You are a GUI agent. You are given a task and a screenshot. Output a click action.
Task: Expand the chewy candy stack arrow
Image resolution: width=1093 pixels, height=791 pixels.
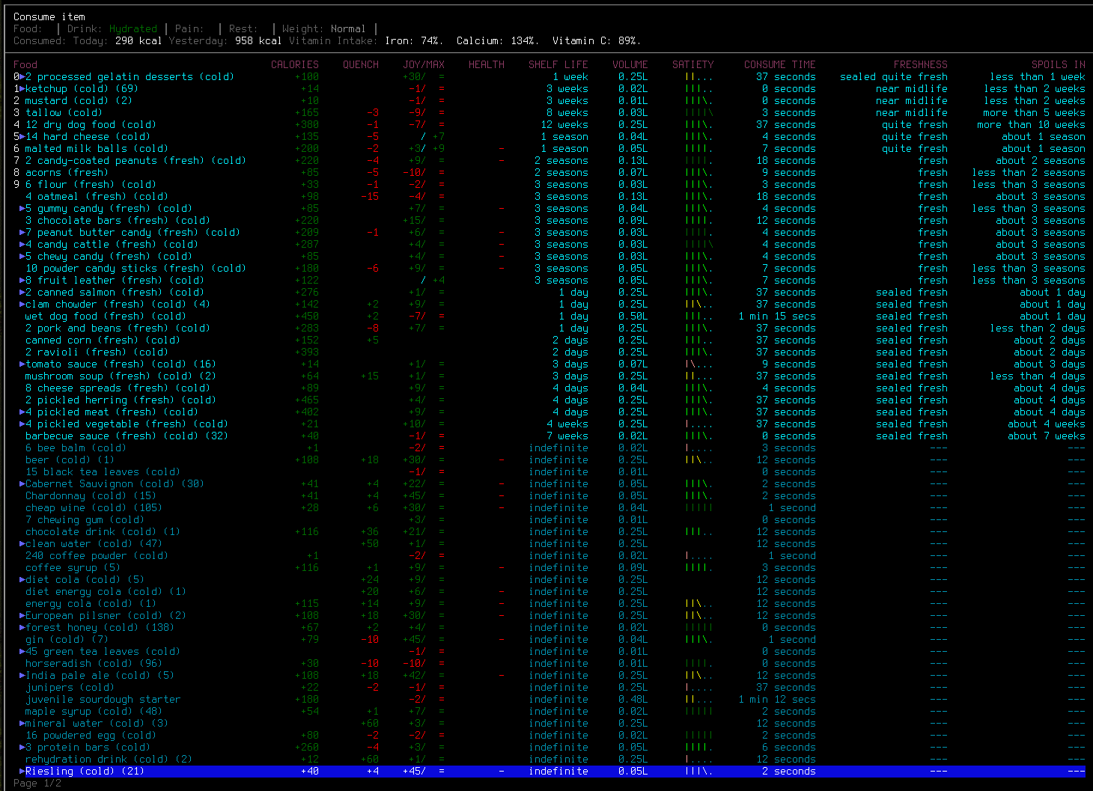pyautogui.click(x=22, y=257)
